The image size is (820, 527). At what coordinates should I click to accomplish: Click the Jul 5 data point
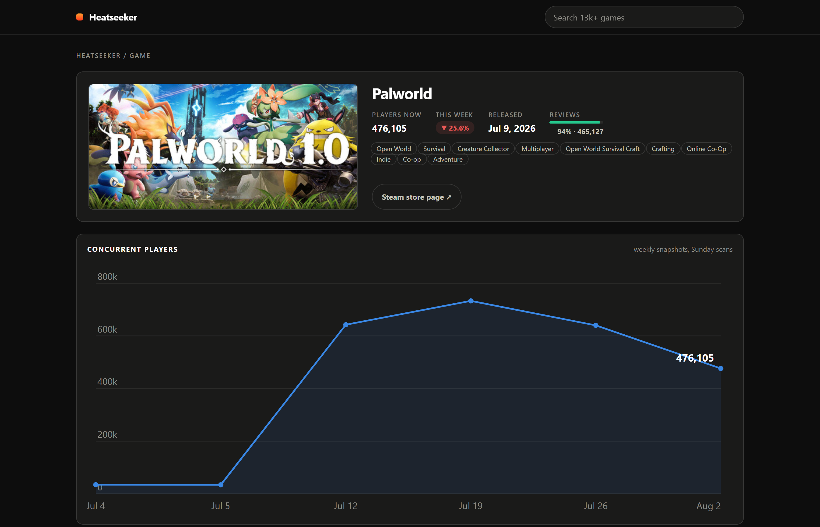click(x=221, y=485)
